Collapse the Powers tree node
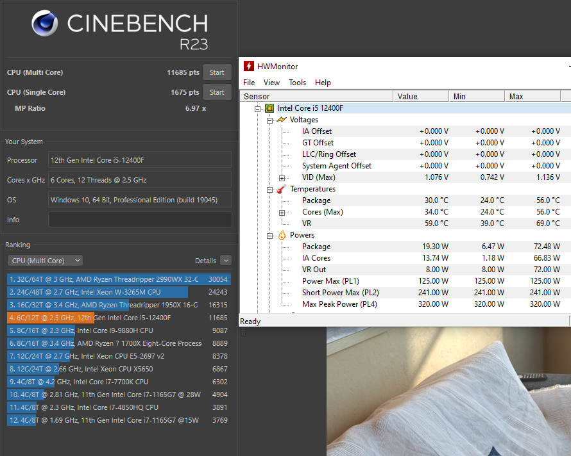Screen dimensions: 571x456 pos(270,236)
